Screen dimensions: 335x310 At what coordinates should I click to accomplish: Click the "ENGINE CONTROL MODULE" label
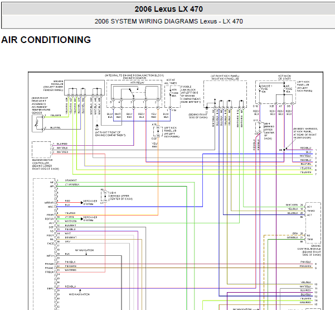pyautogui.click(x=309, y=249)
